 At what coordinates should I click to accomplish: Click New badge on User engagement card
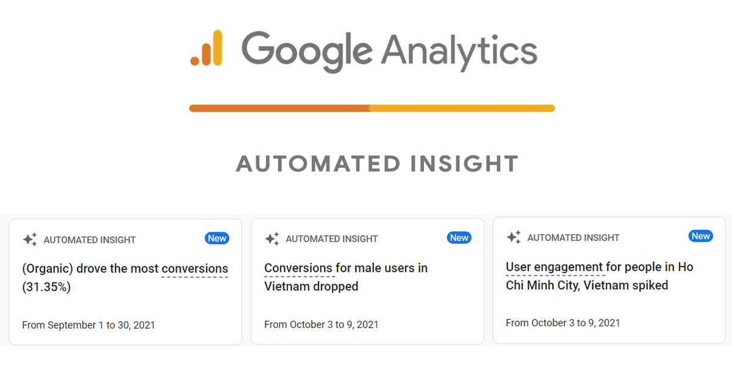coord(701,236)
